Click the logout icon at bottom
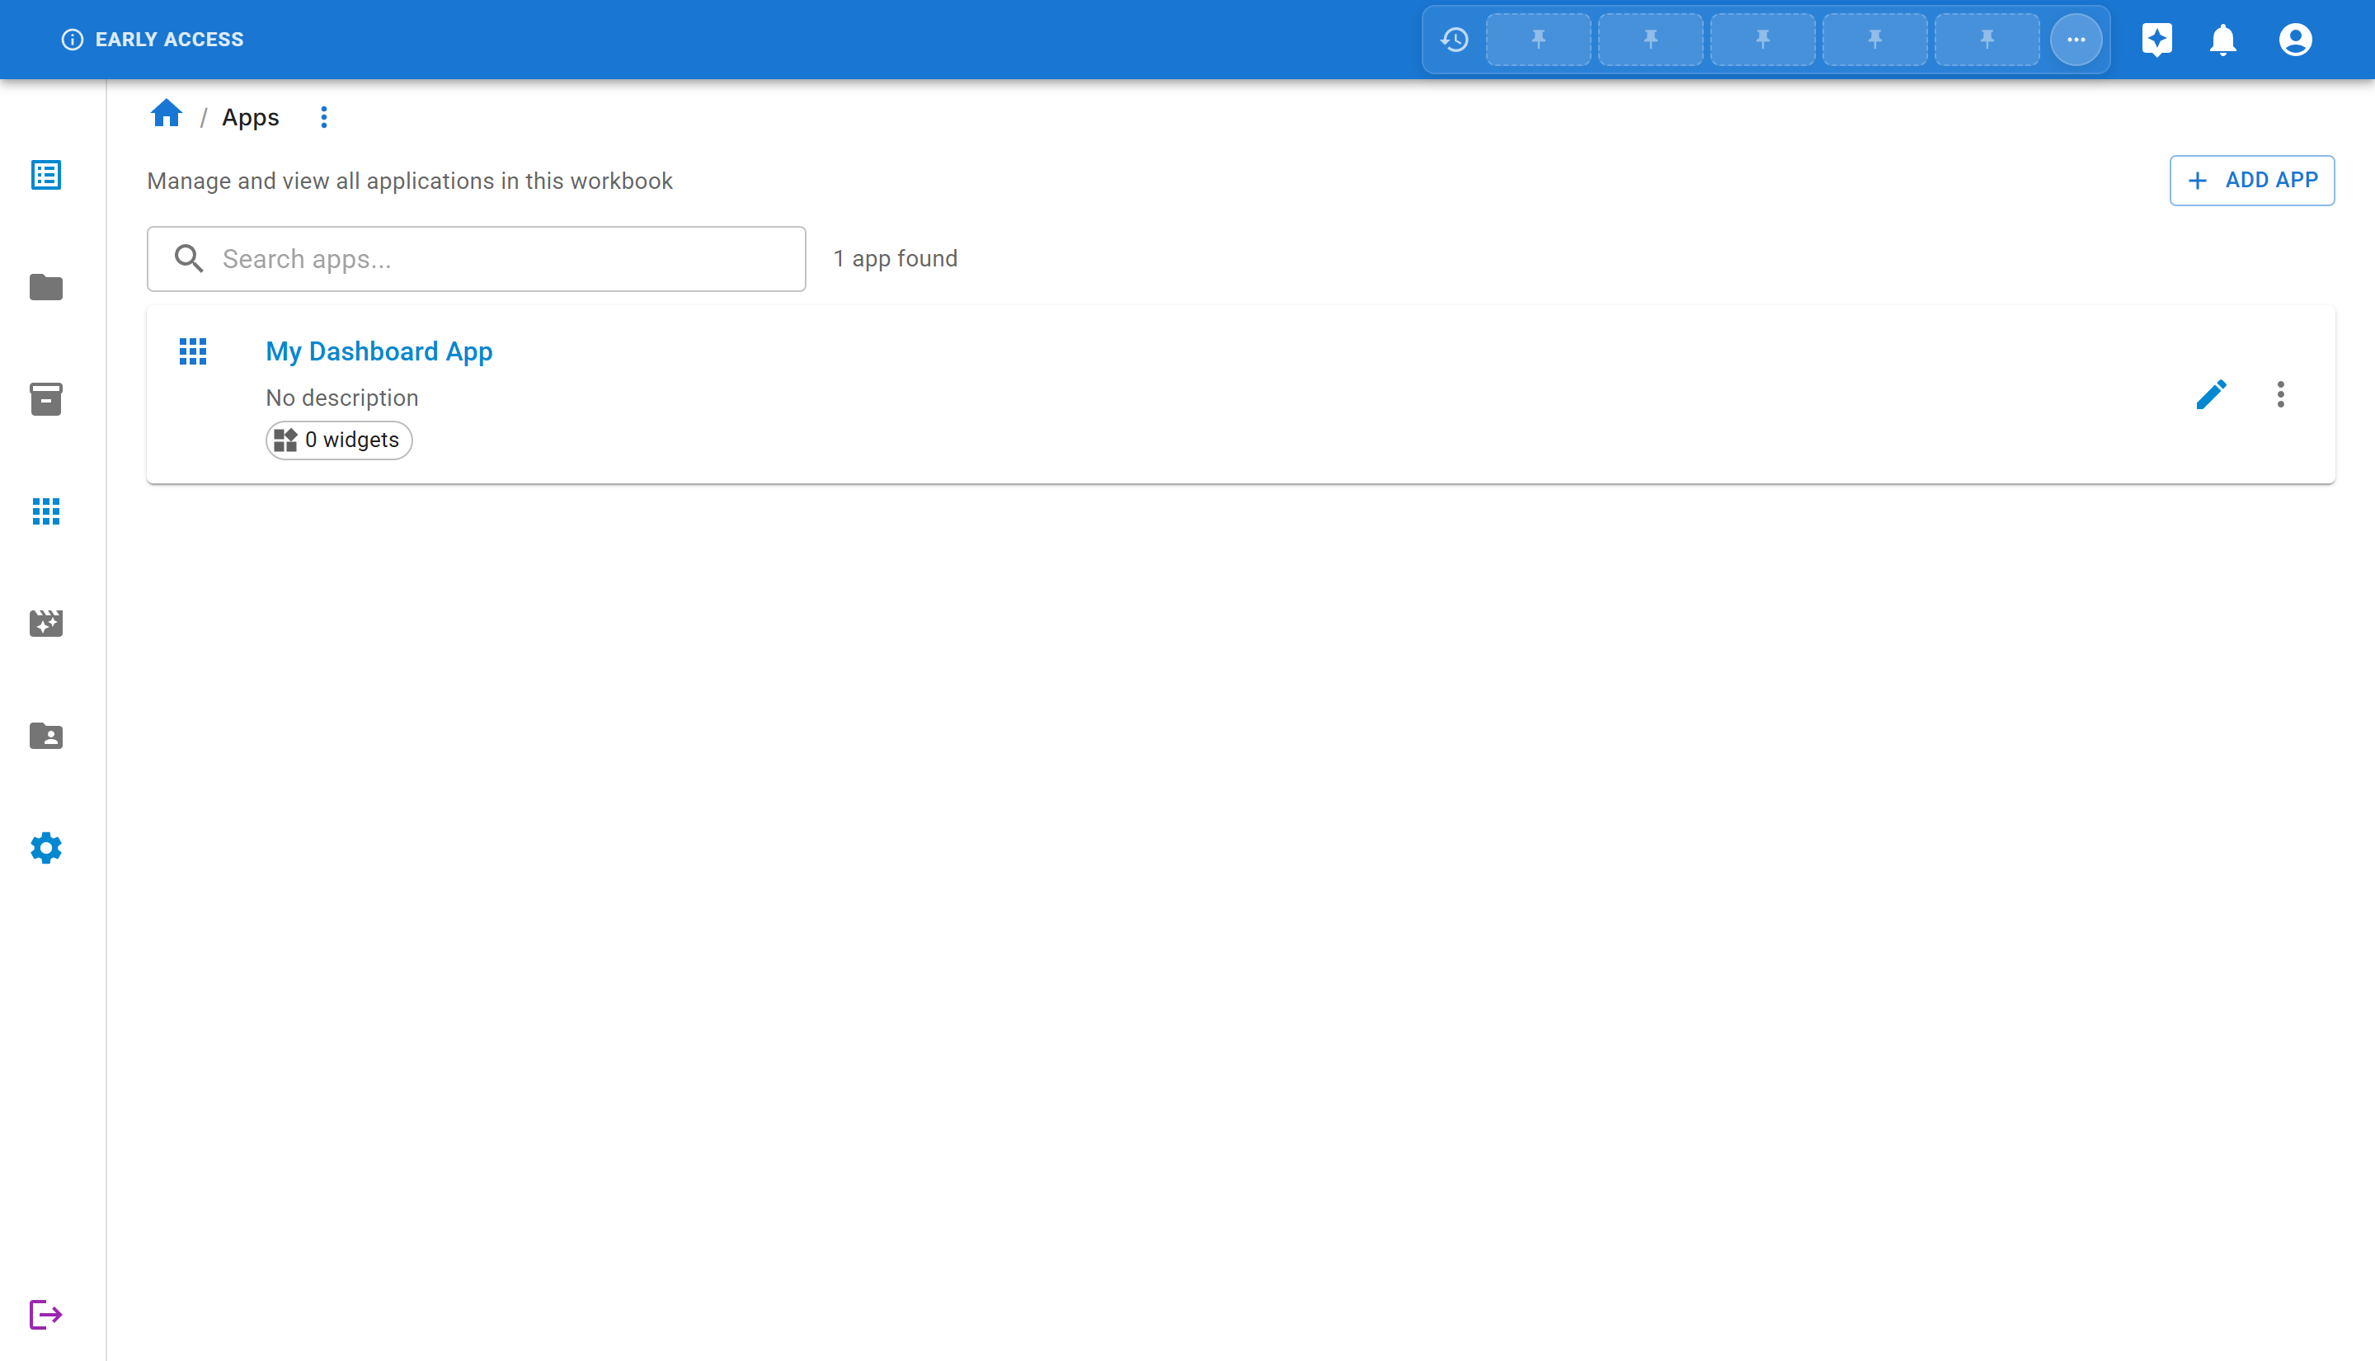The width and height of the screenshot is (2375, 1361). tap(46, 1314)
